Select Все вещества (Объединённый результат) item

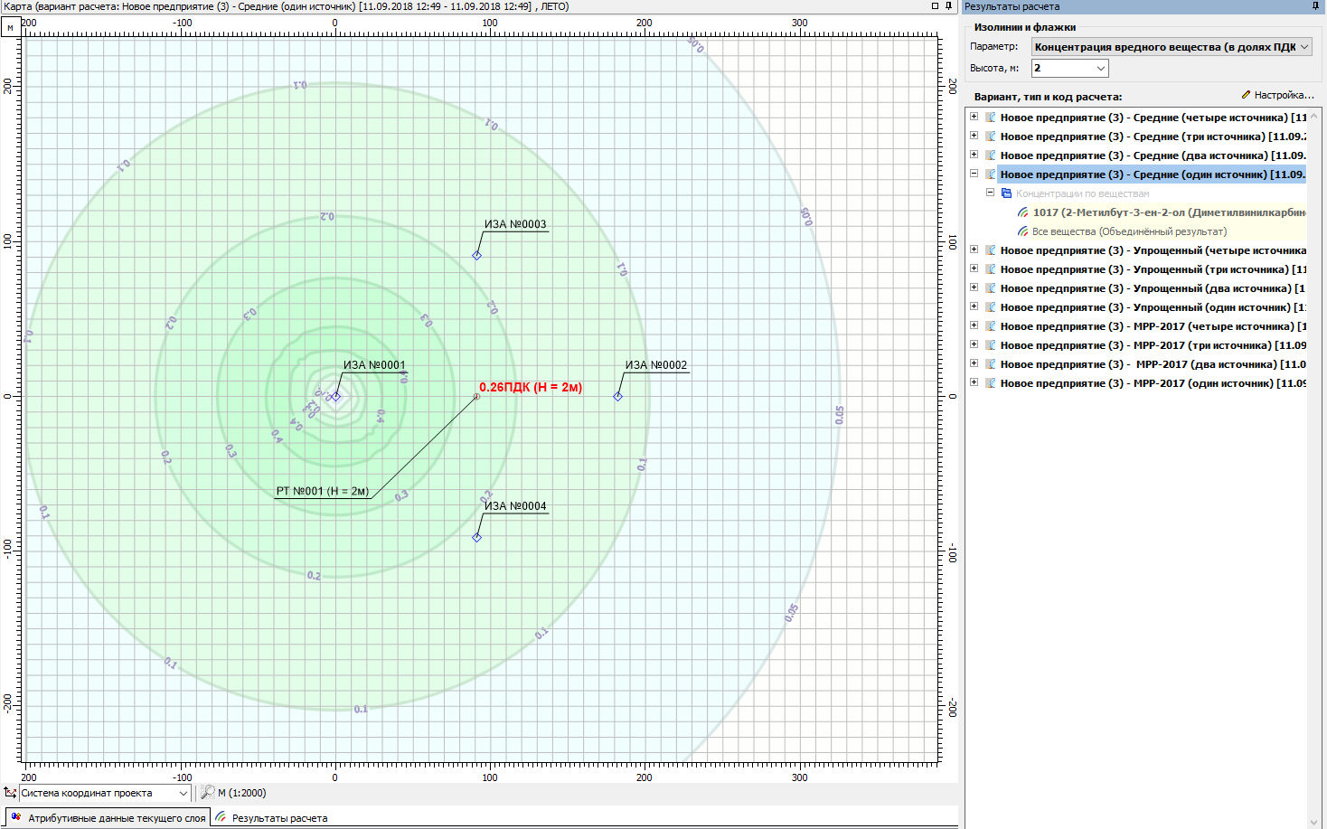click(x=1128, y=231)
